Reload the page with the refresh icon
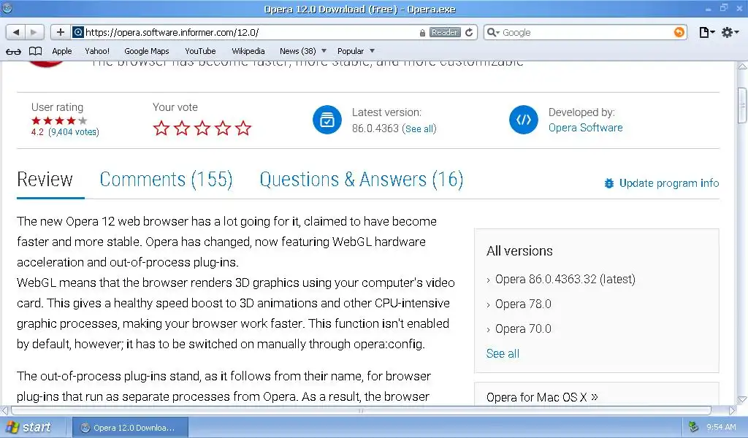The width and height of the screenshot is (748, 438). pos(470,32)
